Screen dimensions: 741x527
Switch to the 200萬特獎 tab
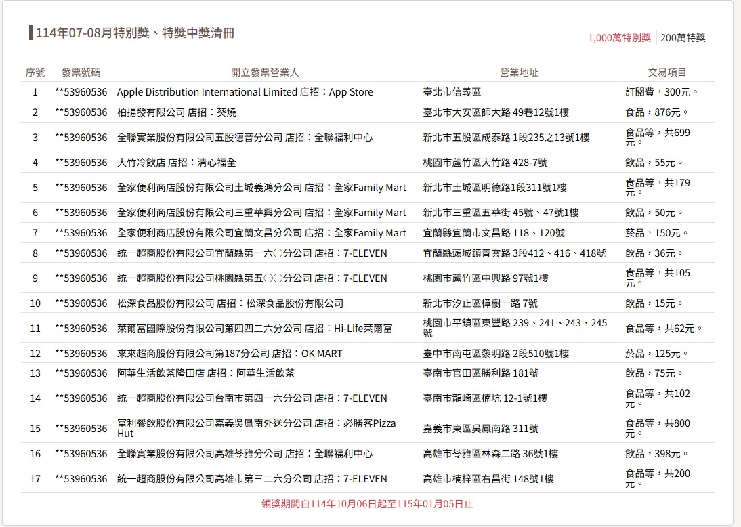683,38
